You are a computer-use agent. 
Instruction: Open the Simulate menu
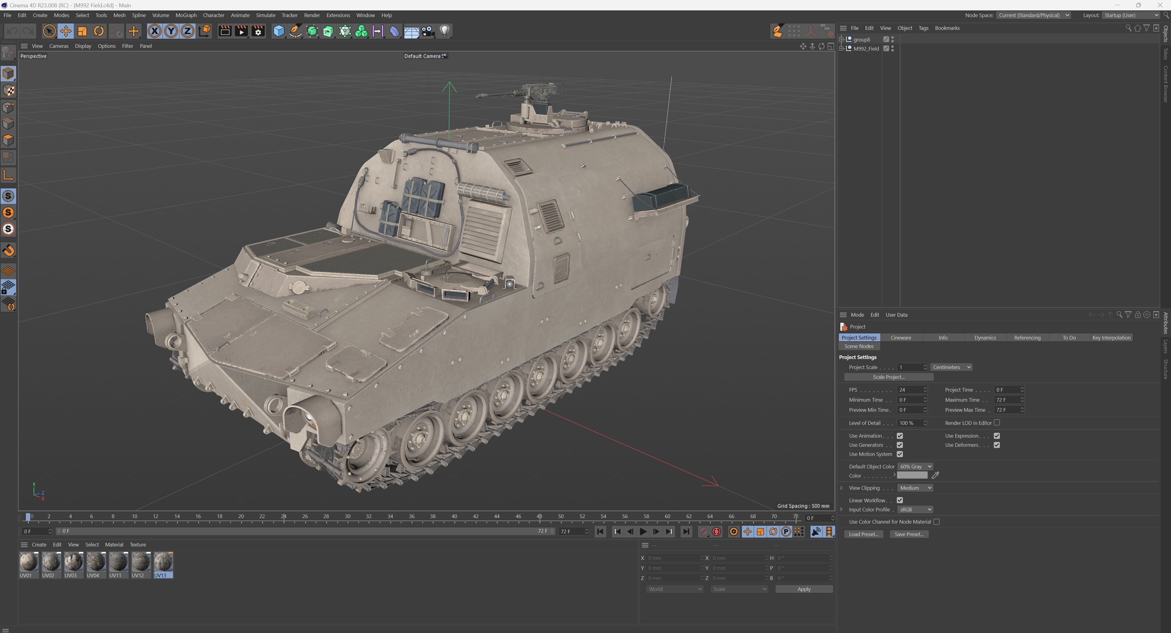pos(265,16)
